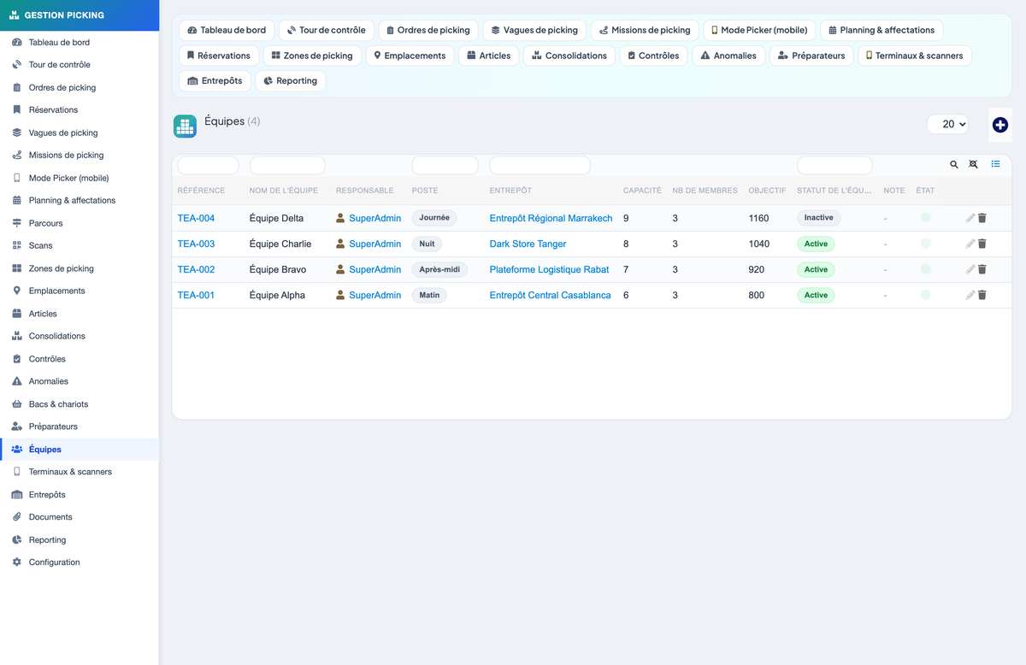The image size is (1026, 665).
Task: Click the clear filters icon beside search
Action: 973,164
